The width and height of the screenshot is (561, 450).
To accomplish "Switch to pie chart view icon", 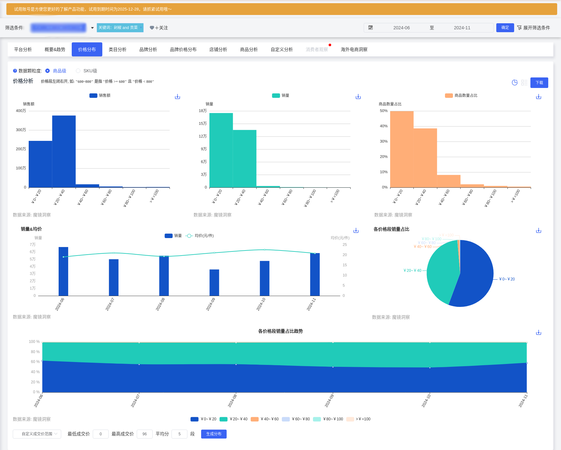I will pyautogui.click(x=514, y=83).
